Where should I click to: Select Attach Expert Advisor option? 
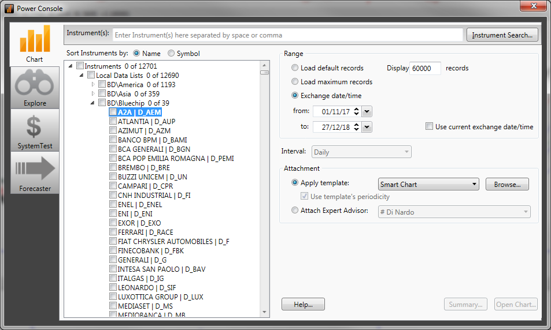295,210
